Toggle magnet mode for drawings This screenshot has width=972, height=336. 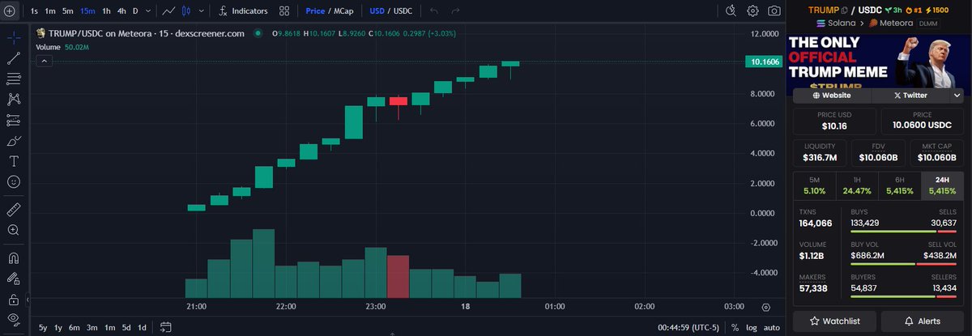click(x=13, y=258)
